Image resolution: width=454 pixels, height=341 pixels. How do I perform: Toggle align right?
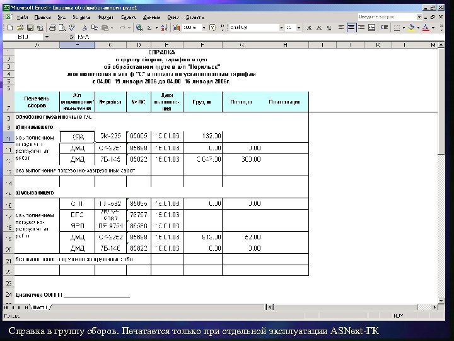[x=361, y=28]
